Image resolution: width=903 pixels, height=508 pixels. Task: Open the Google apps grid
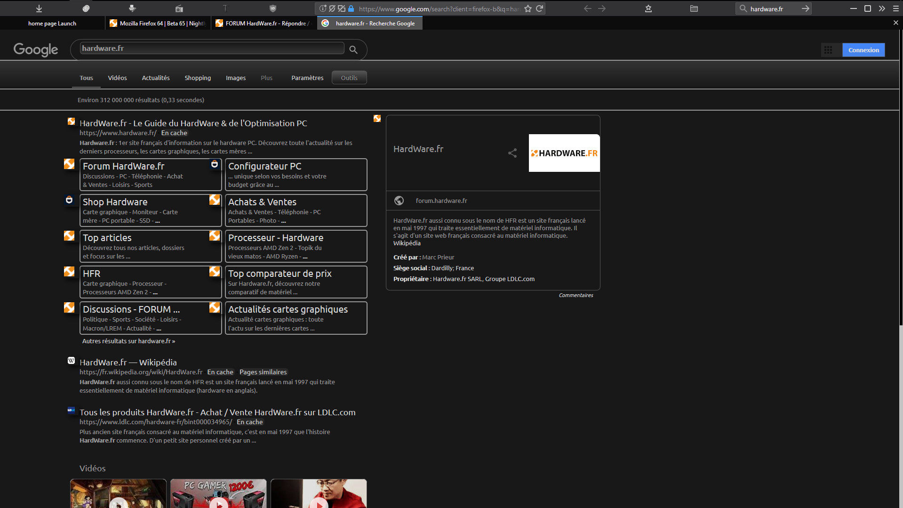coord(828,50)
